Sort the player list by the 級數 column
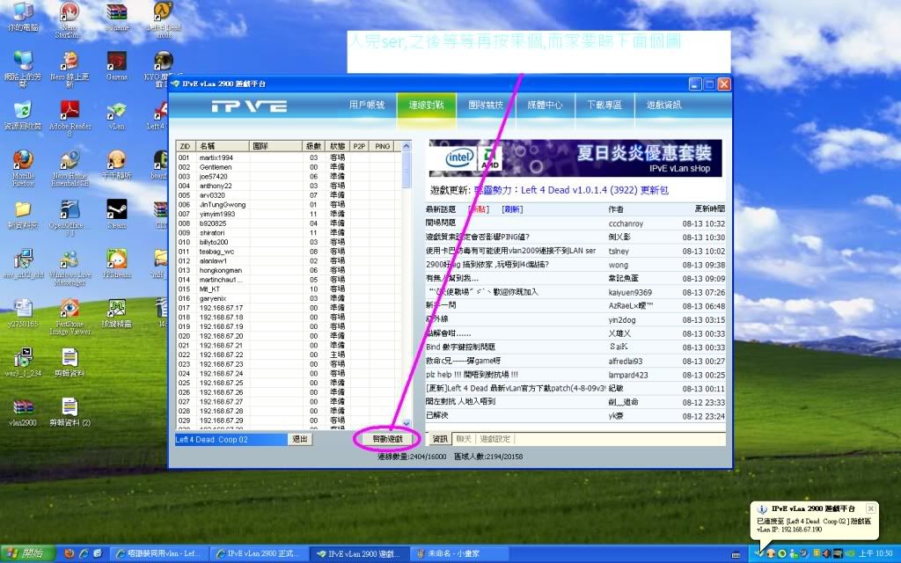Viewport: 901px width, 563px height. (314, 147)
